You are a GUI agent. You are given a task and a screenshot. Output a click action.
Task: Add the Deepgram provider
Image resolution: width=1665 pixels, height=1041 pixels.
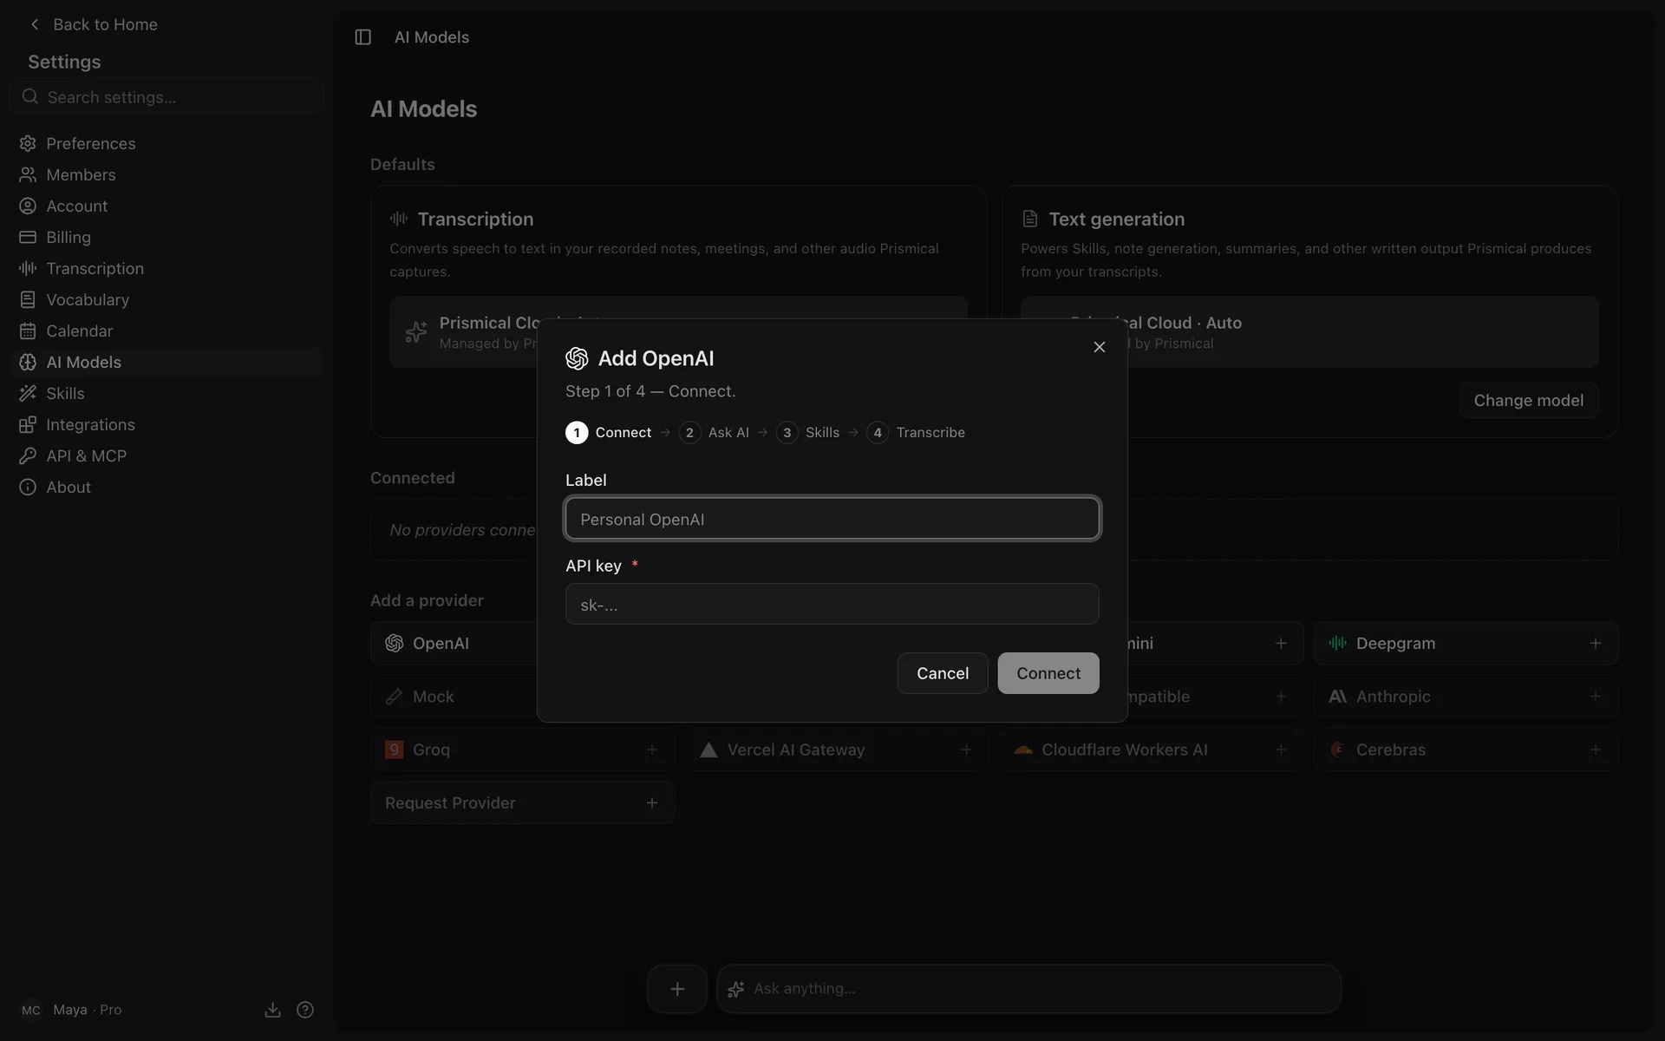click(1466, 643)
